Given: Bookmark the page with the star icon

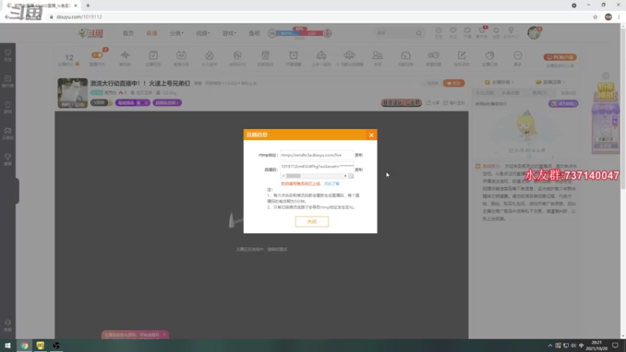Looking at the screenshot, I should (595, 16).
